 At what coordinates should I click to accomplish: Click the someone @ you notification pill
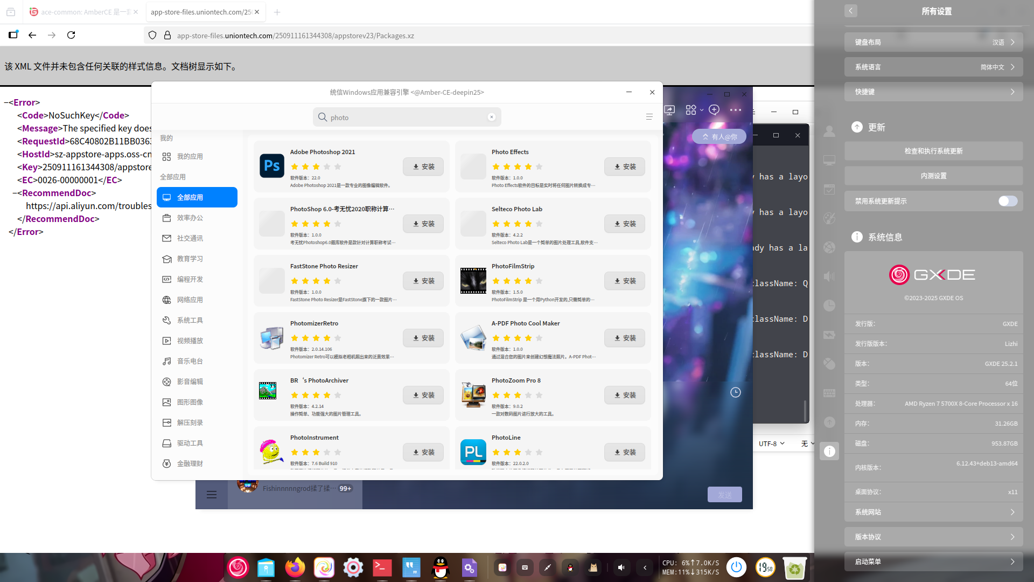tap(719, 137)
